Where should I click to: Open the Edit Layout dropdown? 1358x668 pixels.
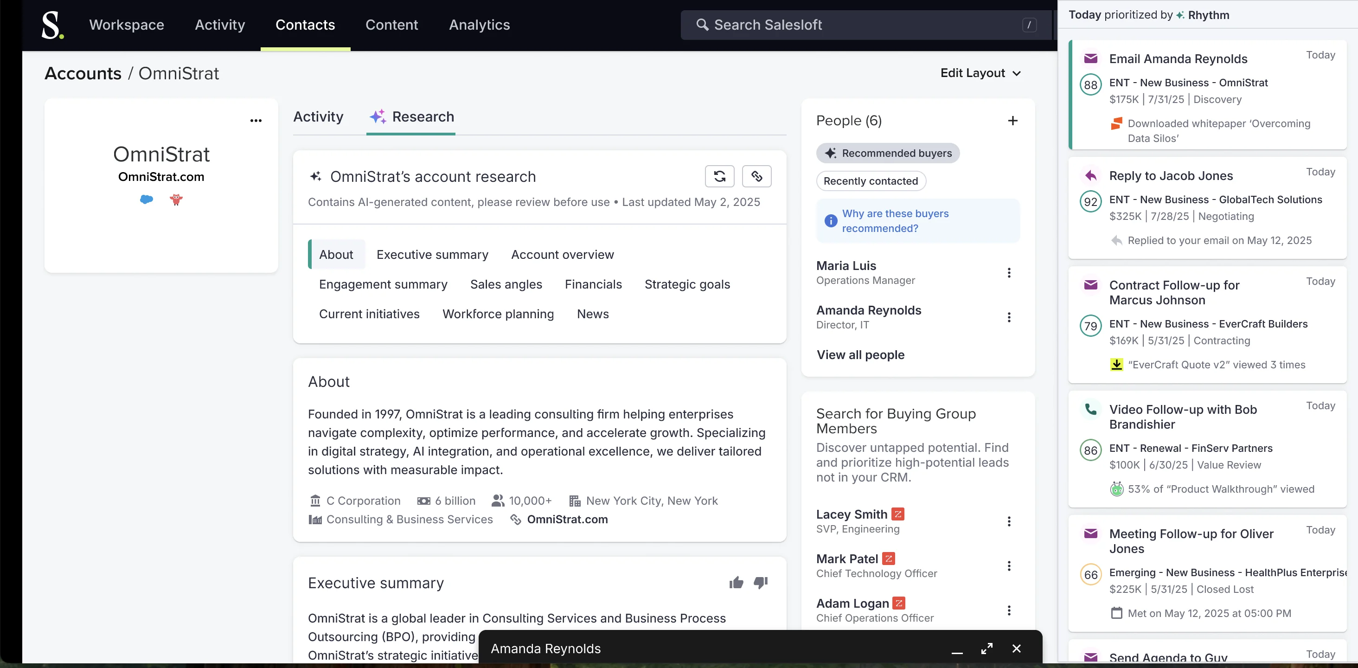(x=980, y=73)
